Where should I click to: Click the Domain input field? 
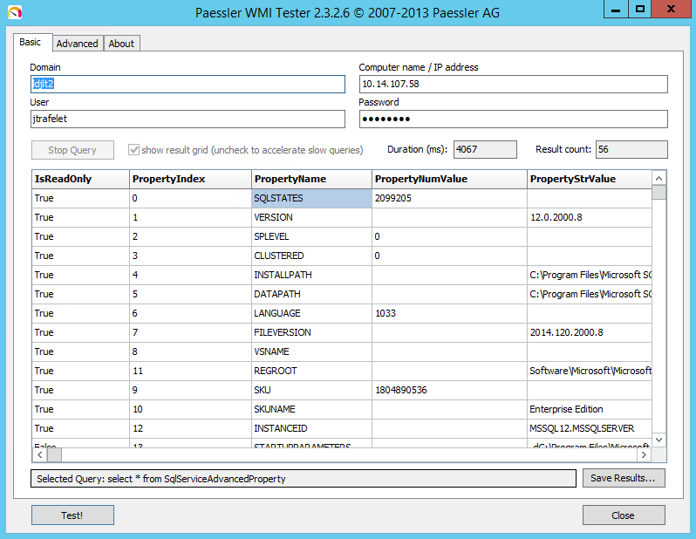[x=188, y=84]
